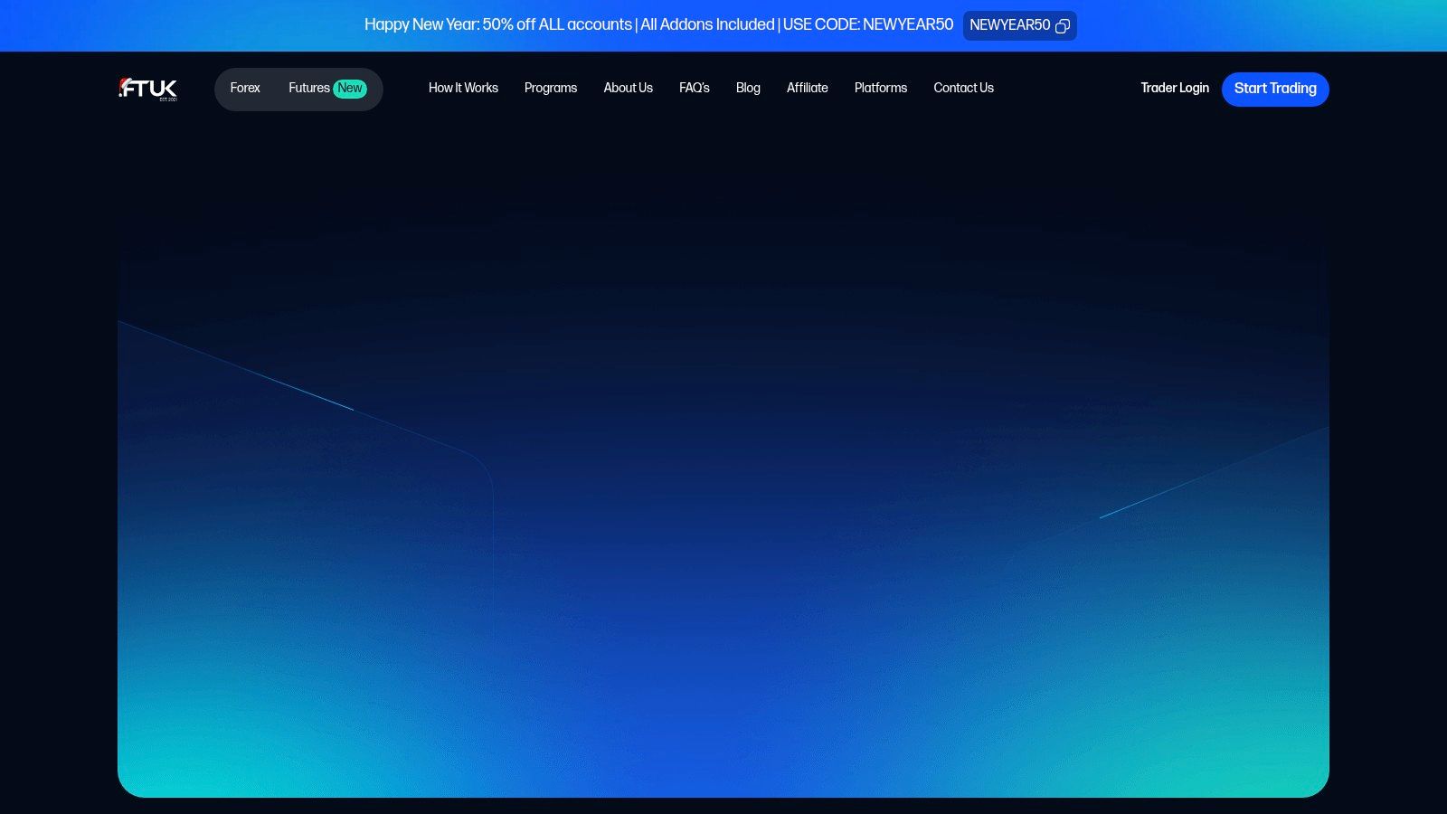Viewport: 1447px width, 814px height.
Task: Open the How It Works page
Action: click(463, 89)
